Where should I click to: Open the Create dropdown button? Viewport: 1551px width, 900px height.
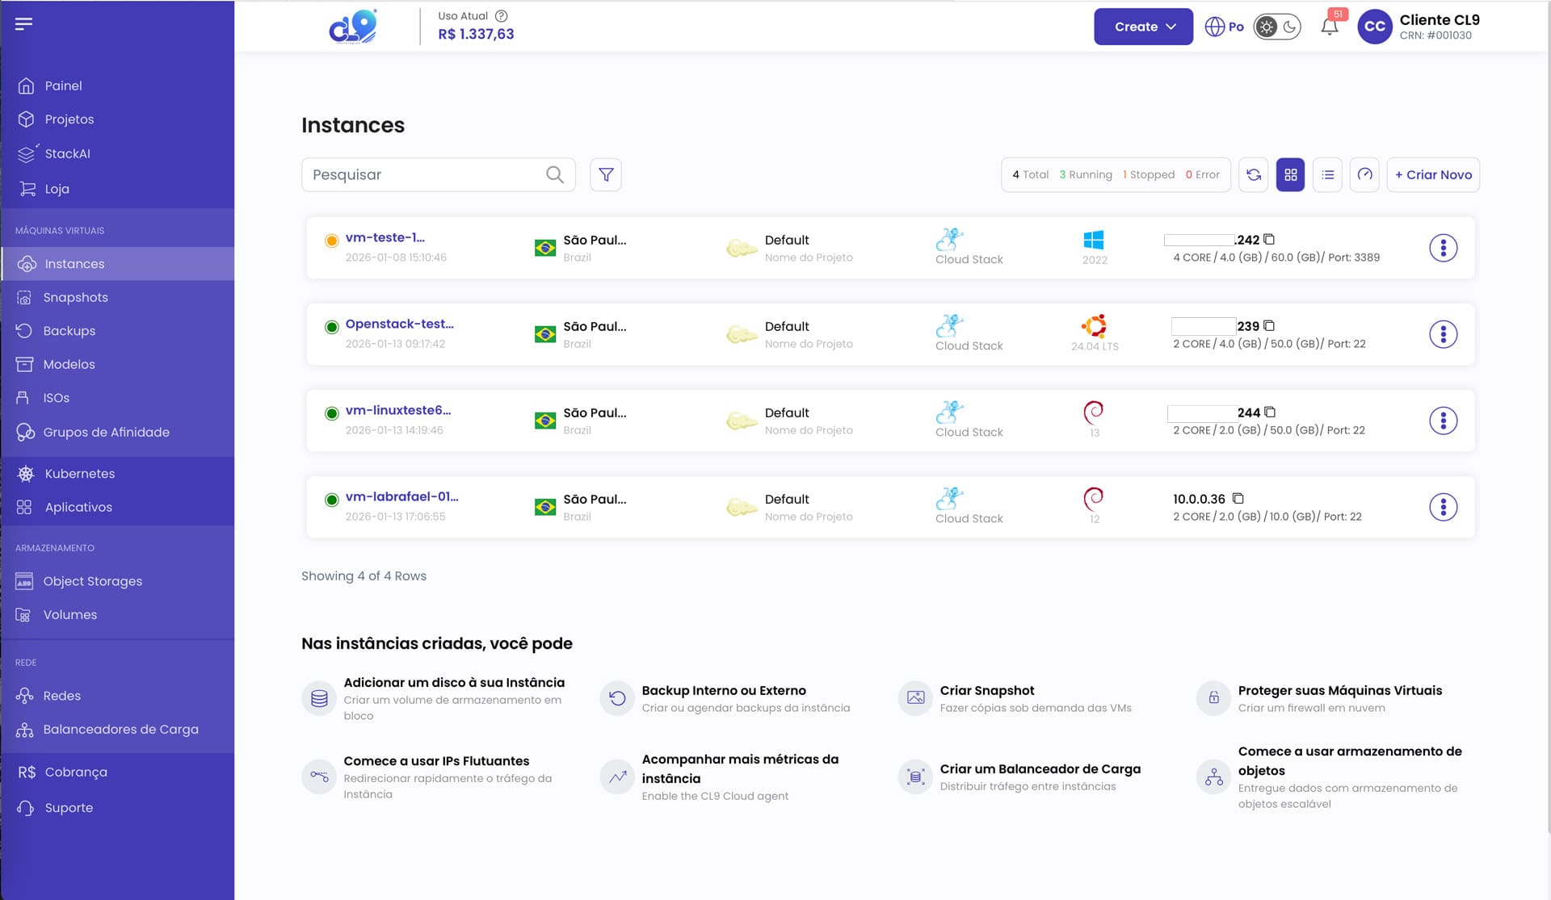(x=1143, y=27)
